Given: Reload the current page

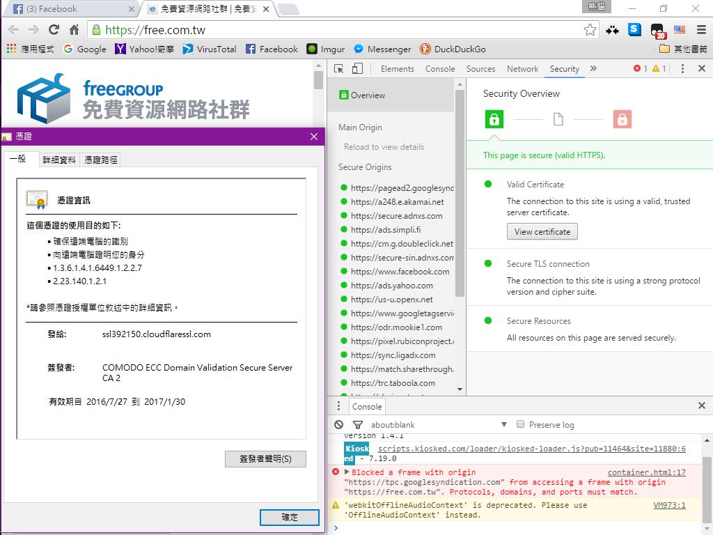Looking at the screenshot, I should (x=54, y=30).
